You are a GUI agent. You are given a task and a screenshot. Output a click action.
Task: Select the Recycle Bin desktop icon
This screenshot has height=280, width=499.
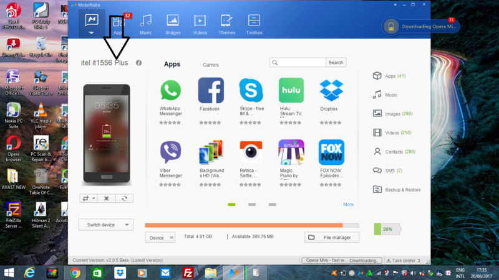pyautogui.click(x=41, y=46)
